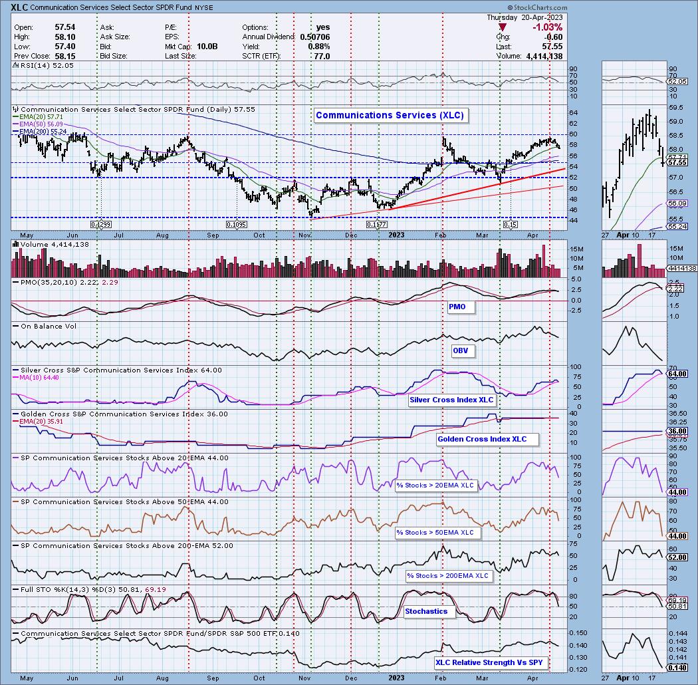Click the MA(10) 64.40 legend entry

click(x=36, y=378)
